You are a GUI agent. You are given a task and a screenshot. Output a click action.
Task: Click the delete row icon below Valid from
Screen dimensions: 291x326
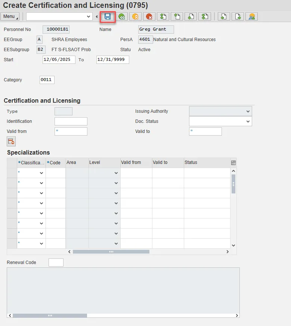pyautogui.click(x=11, y=142)
